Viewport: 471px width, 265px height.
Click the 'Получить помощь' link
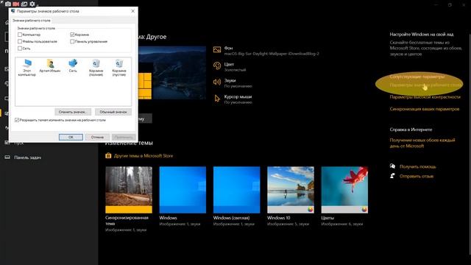(418, 166)
